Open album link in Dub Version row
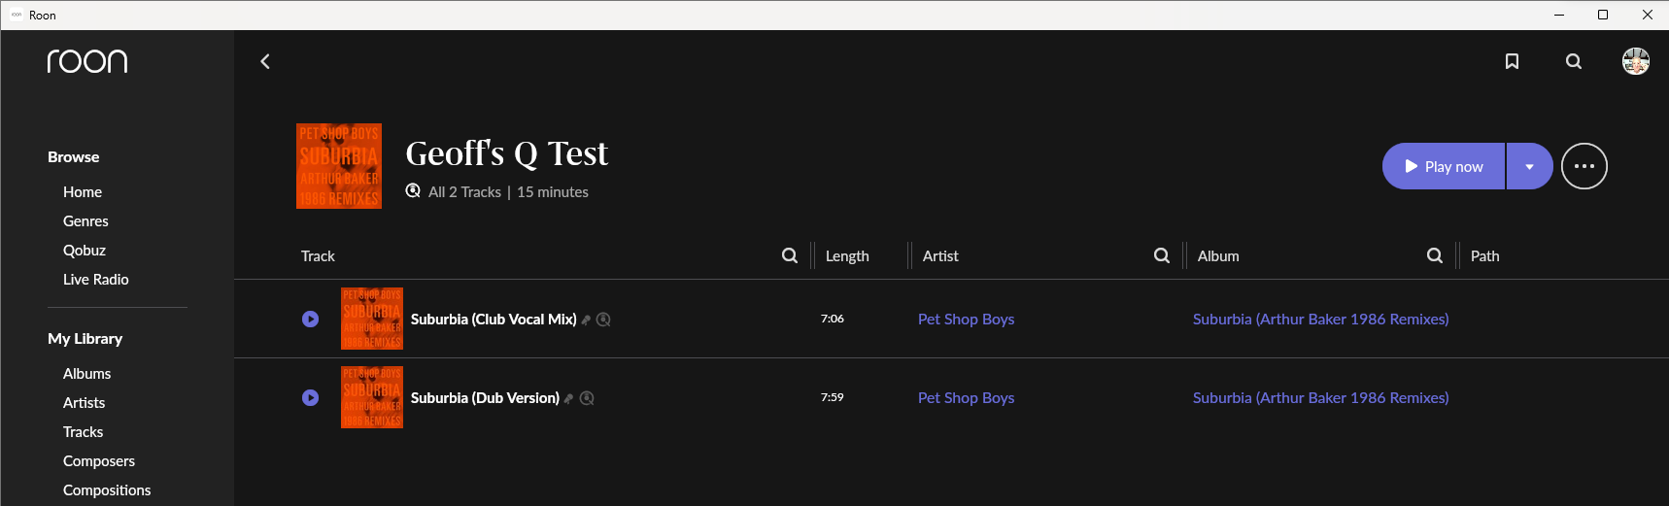This screenshot has width=1669, height=506. point(1321,398)
